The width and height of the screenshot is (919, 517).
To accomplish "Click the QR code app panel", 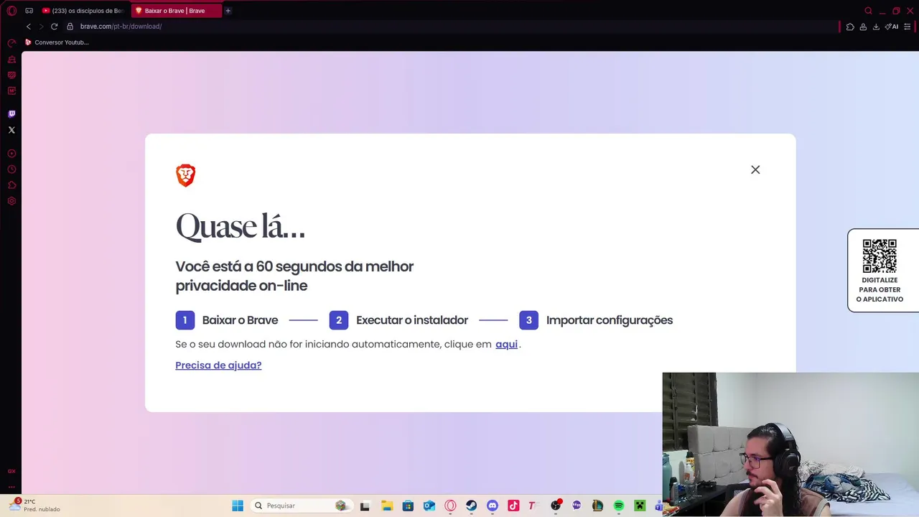I will click(882, 270).
